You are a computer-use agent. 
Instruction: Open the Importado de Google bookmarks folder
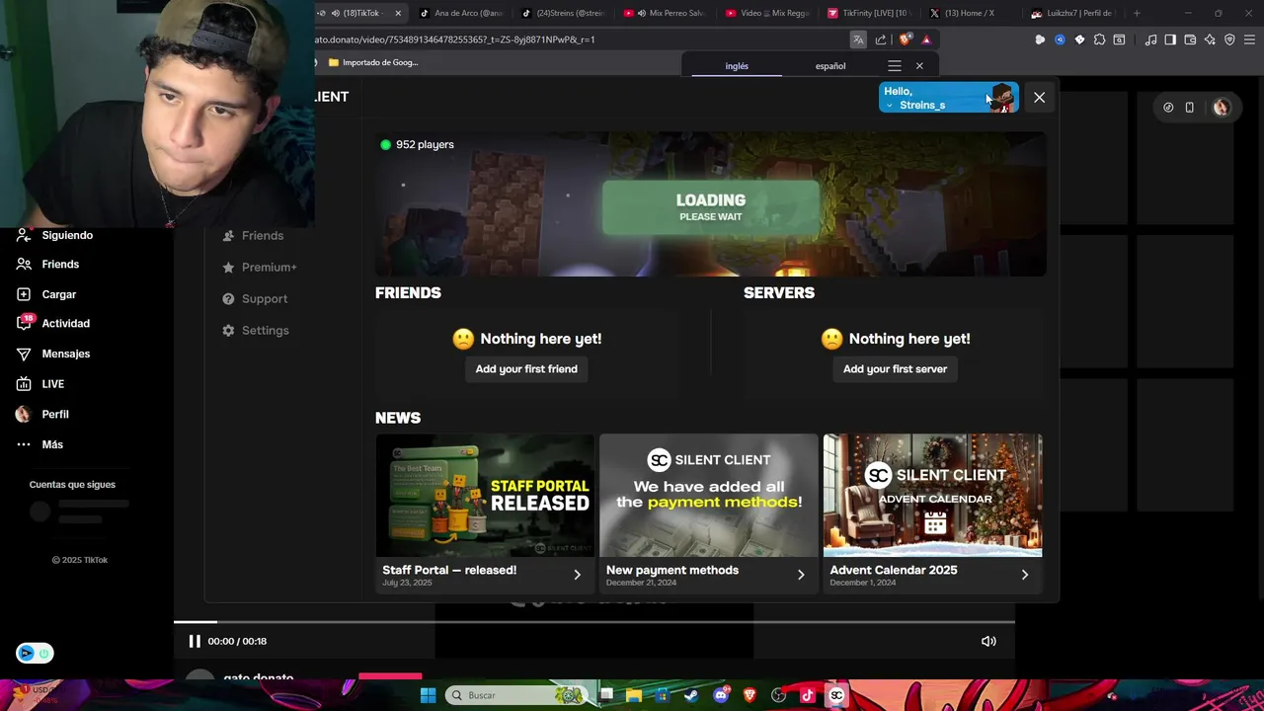(x=373, y=62)
